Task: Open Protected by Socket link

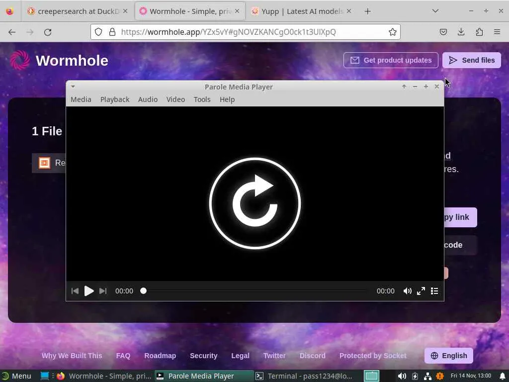Action: tap(373, 356)
